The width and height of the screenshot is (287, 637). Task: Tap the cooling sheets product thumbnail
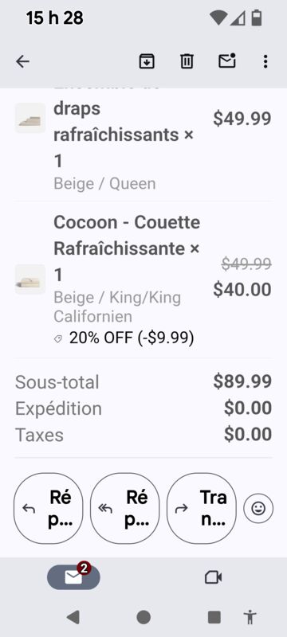click(x=30, y=118)
